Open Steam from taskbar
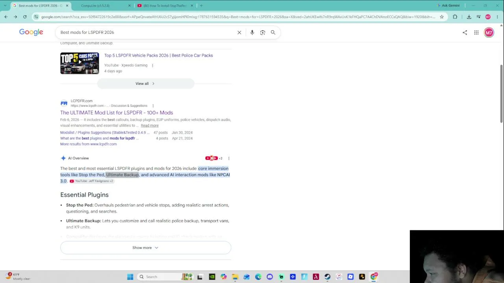Viewport: 504px width, 283px height. pos(327,277)
